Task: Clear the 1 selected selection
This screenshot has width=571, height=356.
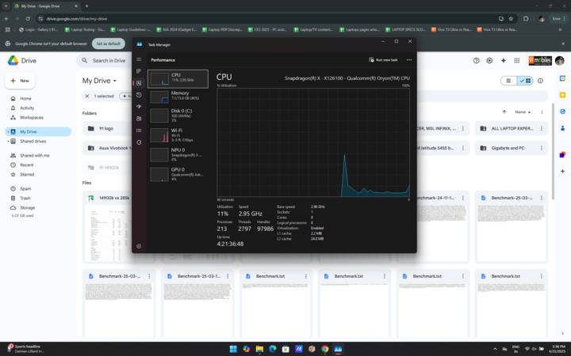Action: point(87,96)
